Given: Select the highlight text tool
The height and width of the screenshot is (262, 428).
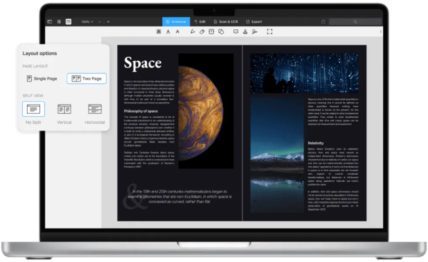Looking at the screenshot, I should click(158, 31).
